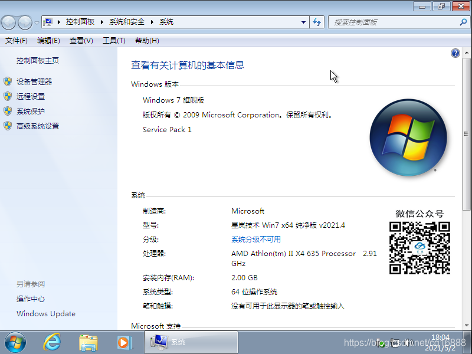Click the shield icon beside 高级系统设置

(x=8, y=126)
